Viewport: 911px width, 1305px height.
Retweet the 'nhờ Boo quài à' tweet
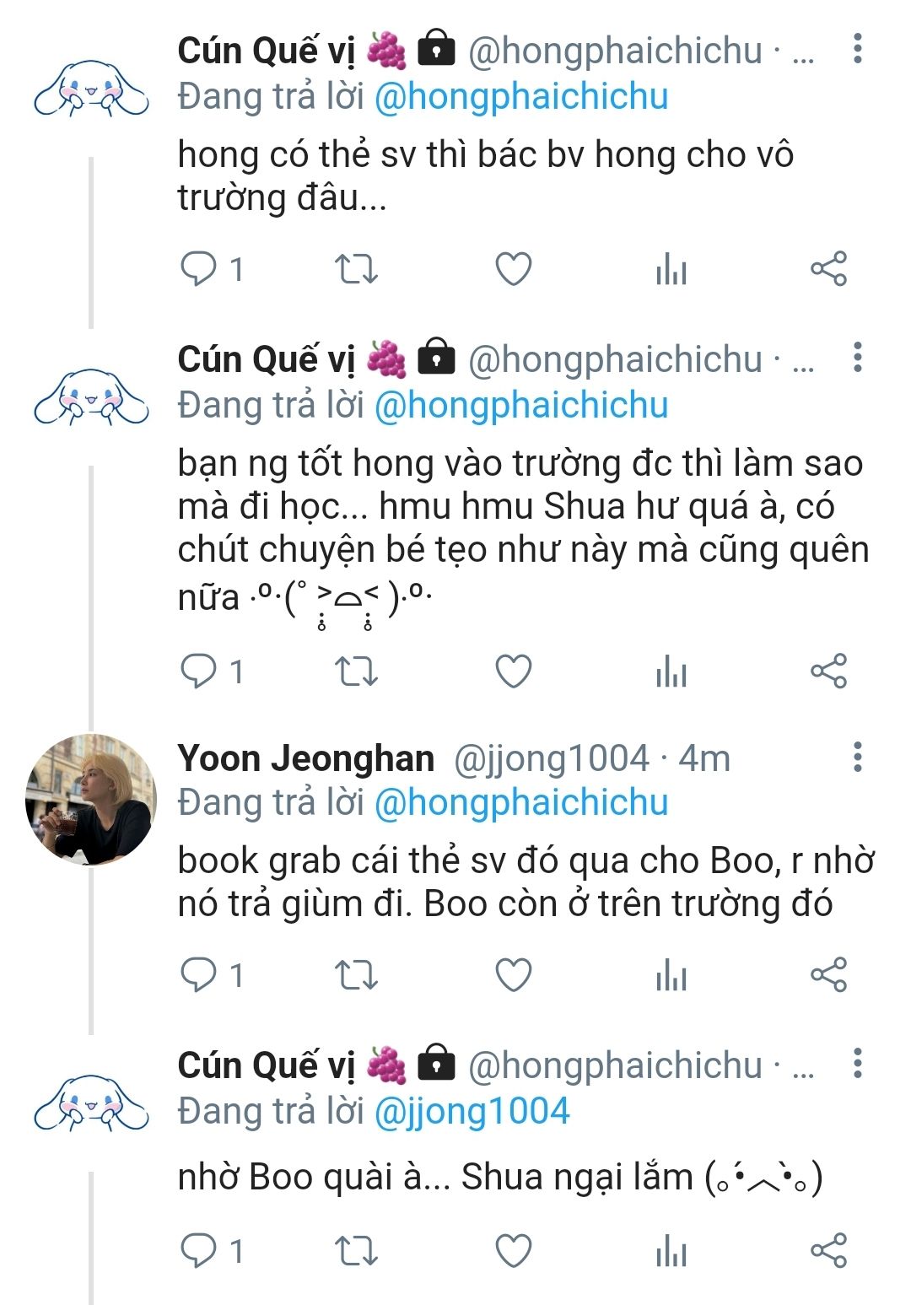pos(356,1250)
